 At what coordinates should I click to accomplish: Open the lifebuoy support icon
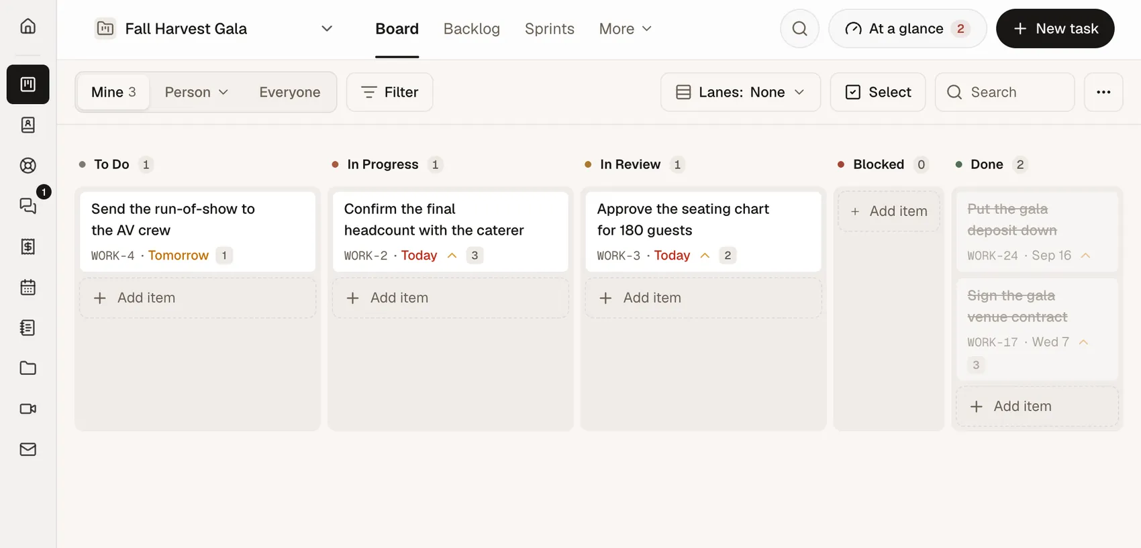click(28, 166)
